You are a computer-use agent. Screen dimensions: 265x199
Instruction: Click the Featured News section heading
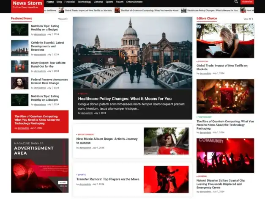(22, 18)
